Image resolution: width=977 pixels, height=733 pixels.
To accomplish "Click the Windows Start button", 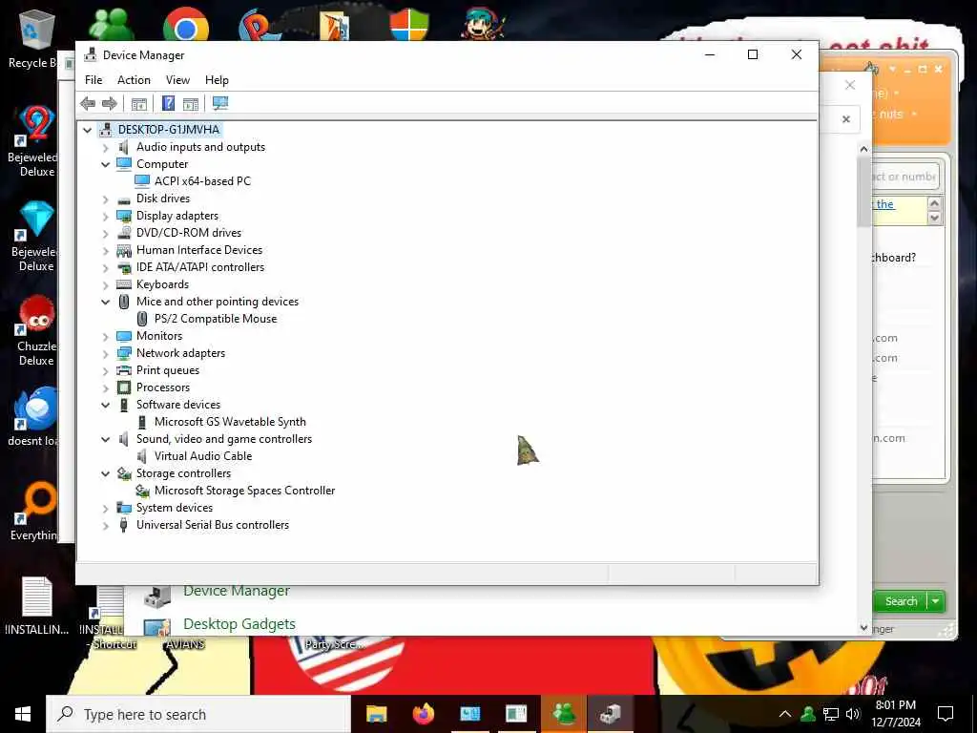I will coord(23,714).
